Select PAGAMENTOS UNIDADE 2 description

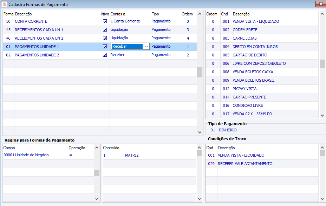point(37,55)
